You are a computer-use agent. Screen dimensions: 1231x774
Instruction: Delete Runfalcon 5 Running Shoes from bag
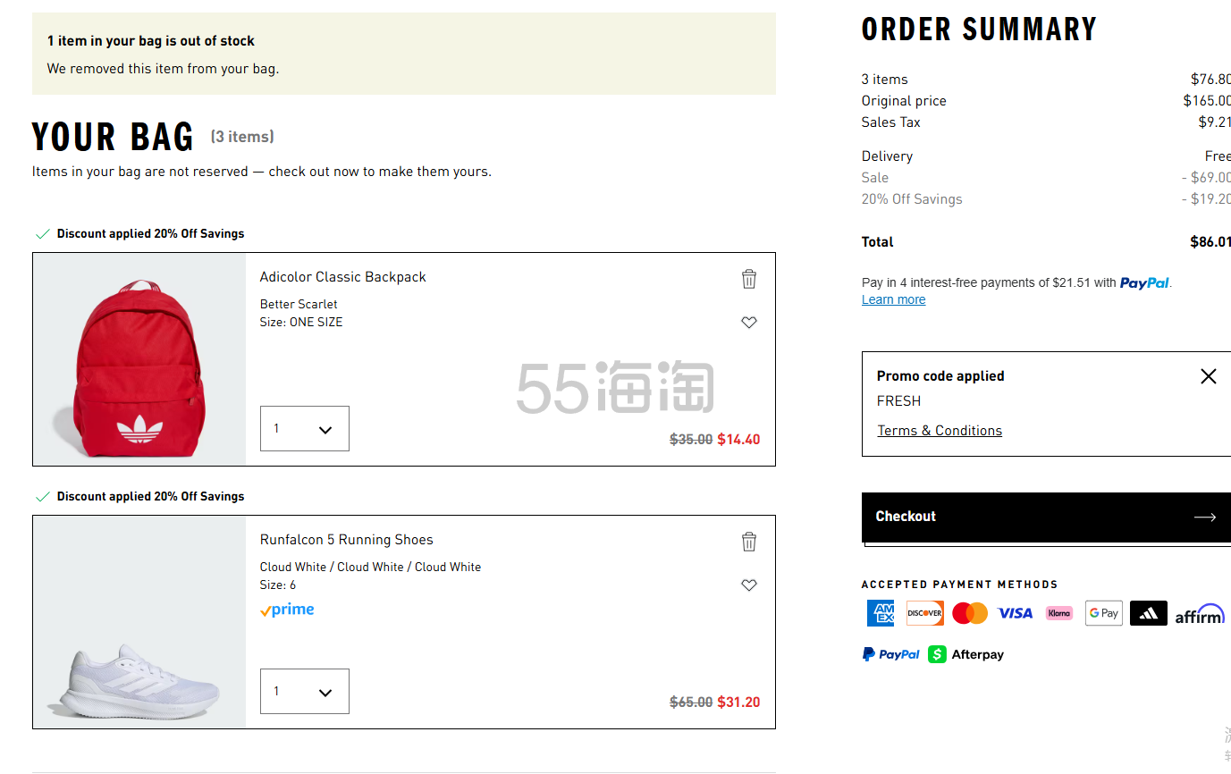pyautogui.click(x=749, y=542)
